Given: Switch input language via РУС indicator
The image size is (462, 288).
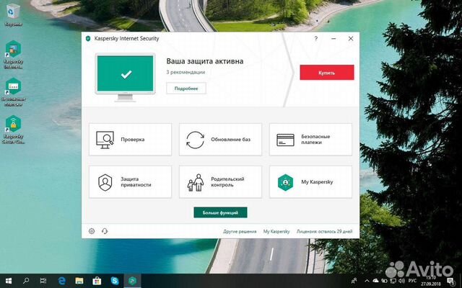Looking at the screenshot, I should pos(412,281).
